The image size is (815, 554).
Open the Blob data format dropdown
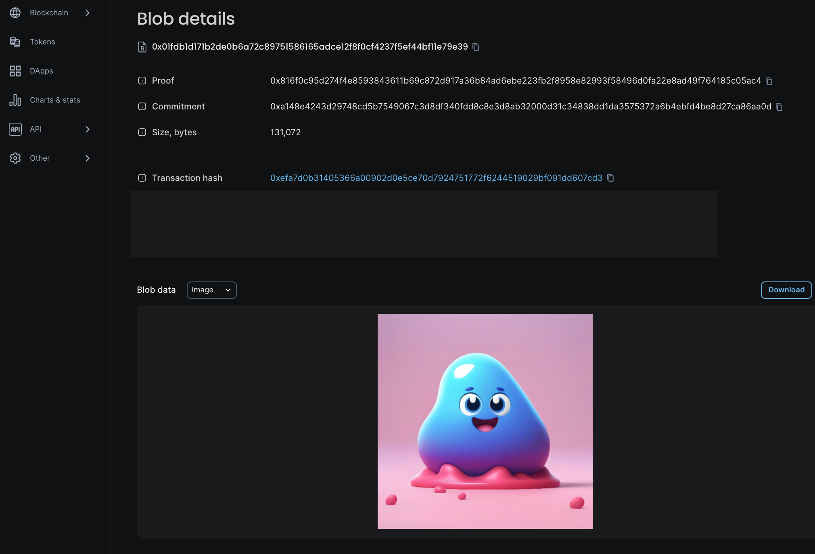[x=211, y=290]
